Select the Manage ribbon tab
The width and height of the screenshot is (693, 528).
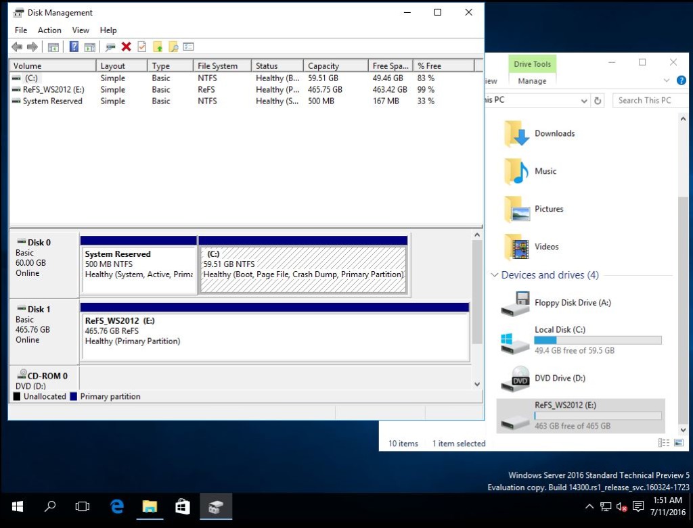click(532, 81)
